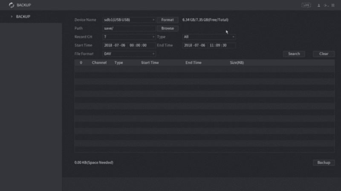Click the Type column header in table
The width and height of the screenshot is (341, 191).
pos(119,62)
